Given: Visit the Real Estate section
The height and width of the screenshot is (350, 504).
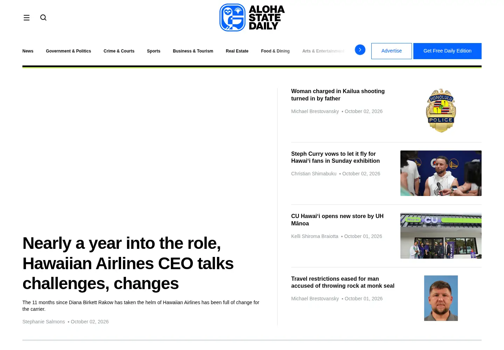Looking at the screenshot, I should [x=237, y=51].
